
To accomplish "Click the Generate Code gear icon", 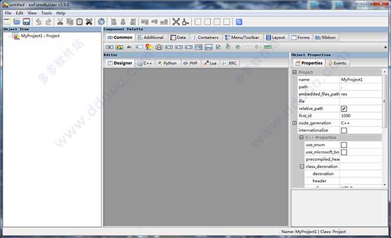I will coord(101,22).
